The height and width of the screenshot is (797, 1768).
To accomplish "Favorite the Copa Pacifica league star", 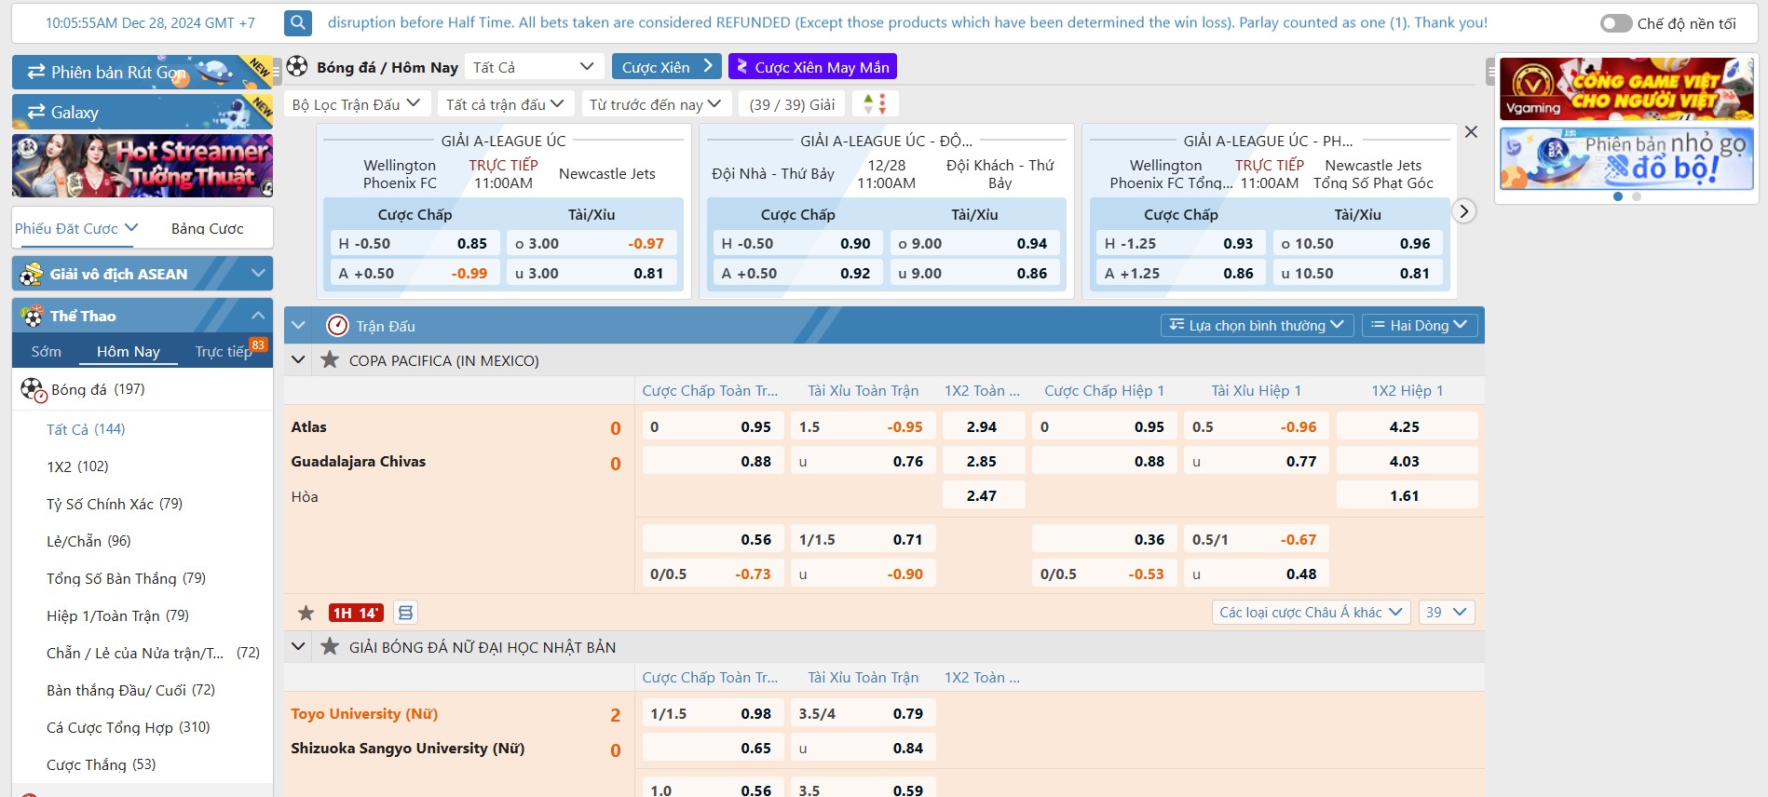I will click(x=330, y=360).
